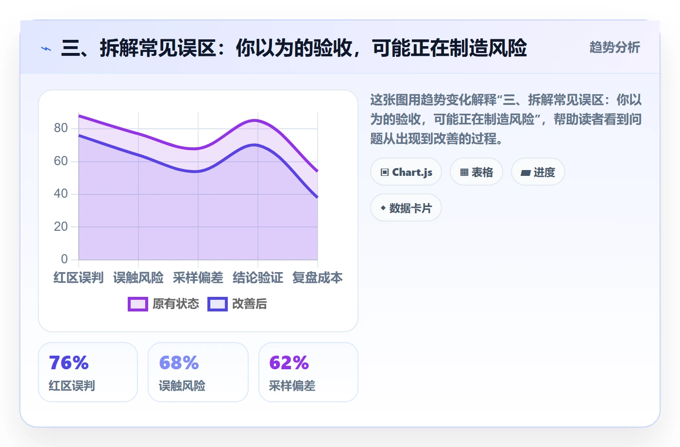
Task: Click the 误触风险 x-axis label
Action: 138,278
